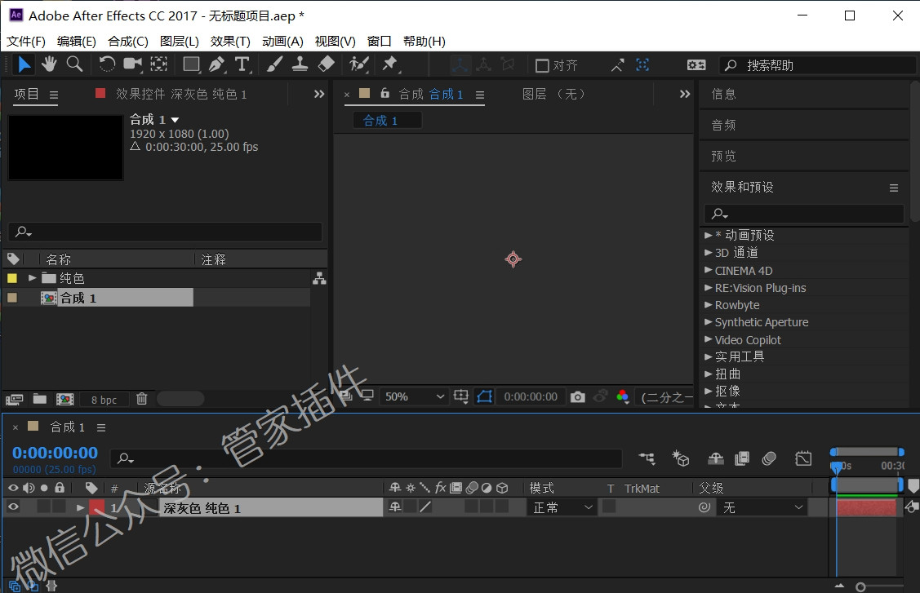Select the Hand tool
Image resolution: width=920 pixels, height=593 pixels.
pyautogui.click(x=49, y=64)
